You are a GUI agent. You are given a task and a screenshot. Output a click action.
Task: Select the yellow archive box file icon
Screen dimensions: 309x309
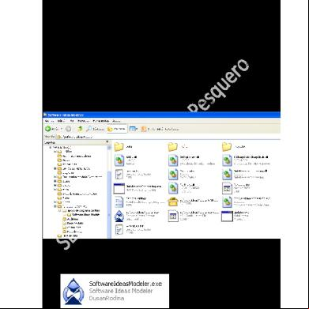pos(174,202)
